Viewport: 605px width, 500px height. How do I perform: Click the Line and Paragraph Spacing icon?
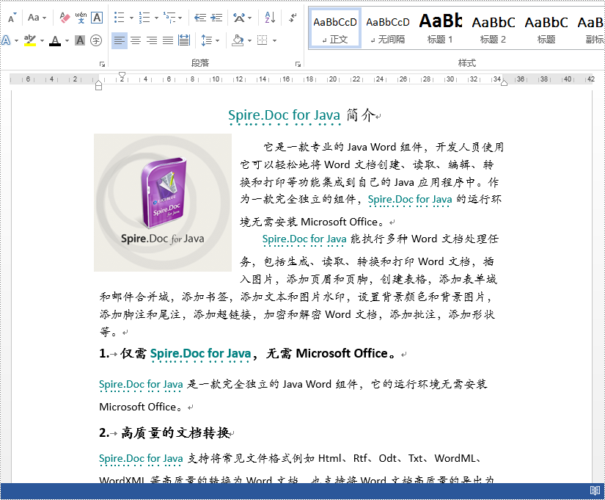point(207,40)
